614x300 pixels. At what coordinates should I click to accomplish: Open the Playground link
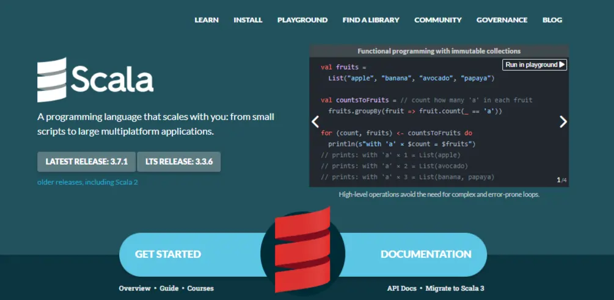pos(302,20)
